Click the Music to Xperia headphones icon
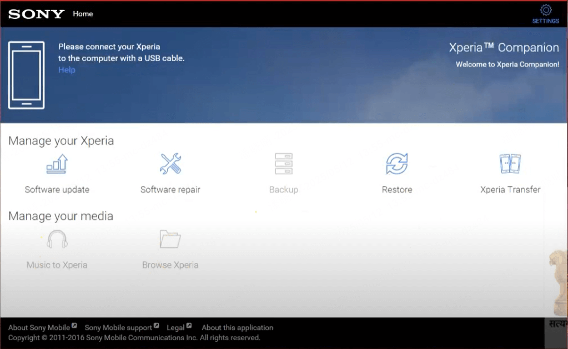 click(x=57, y=239)
